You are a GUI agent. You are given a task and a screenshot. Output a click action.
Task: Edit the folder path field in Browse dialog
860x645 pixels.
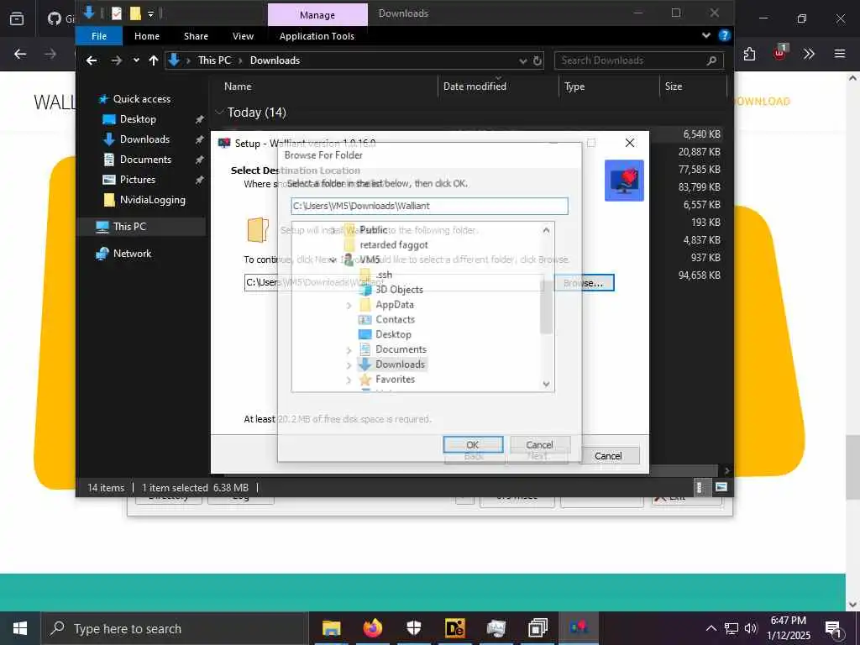[429, 206]
